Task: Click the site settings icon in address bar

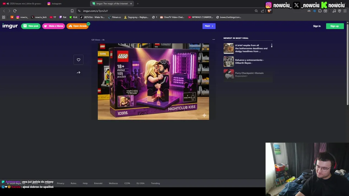Action: pos(79,11)
